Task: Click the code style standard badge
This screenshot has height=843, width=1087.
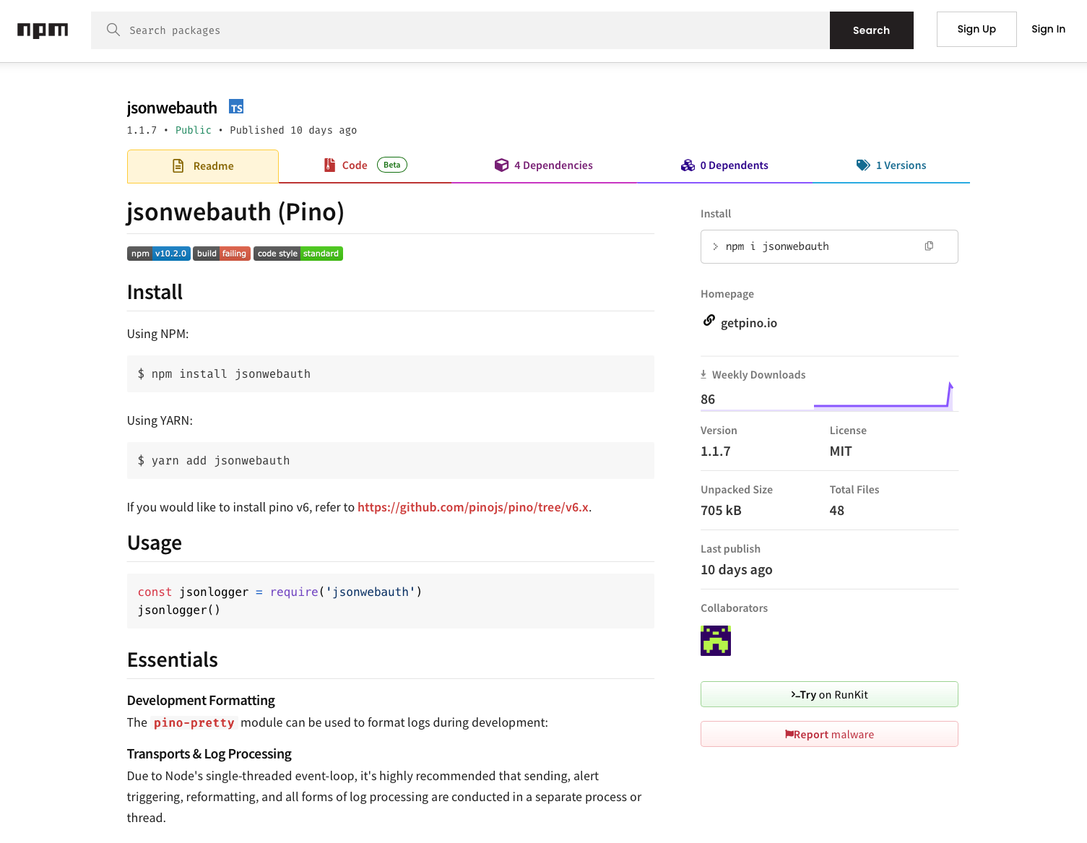Action: click(x=298, y=254)
